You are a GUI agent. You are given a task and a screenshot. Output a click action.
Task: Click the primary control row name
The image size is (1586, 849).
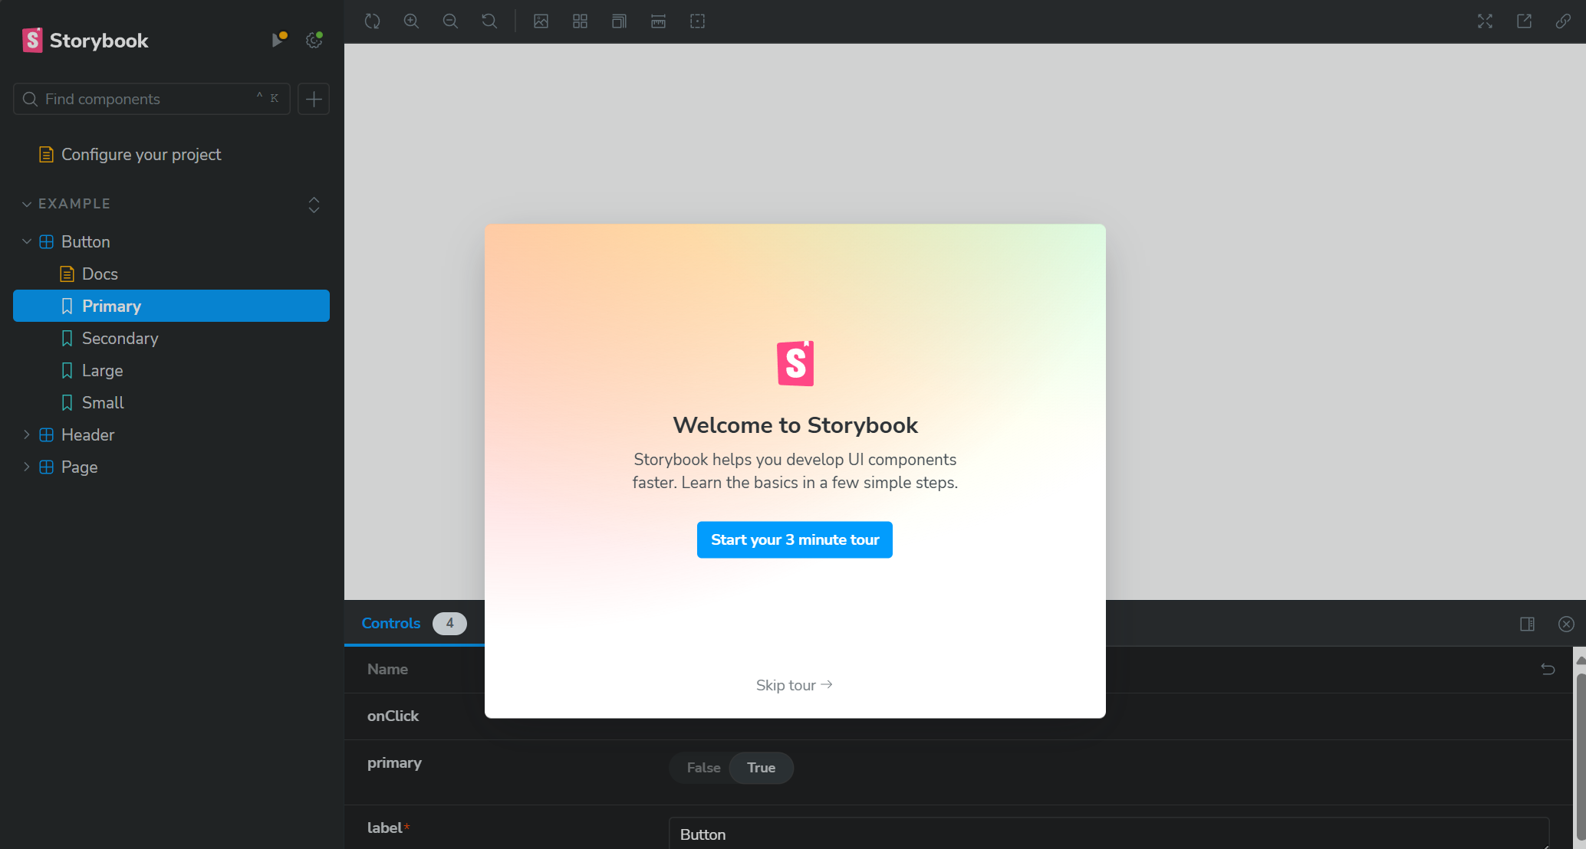click(394, 762)
